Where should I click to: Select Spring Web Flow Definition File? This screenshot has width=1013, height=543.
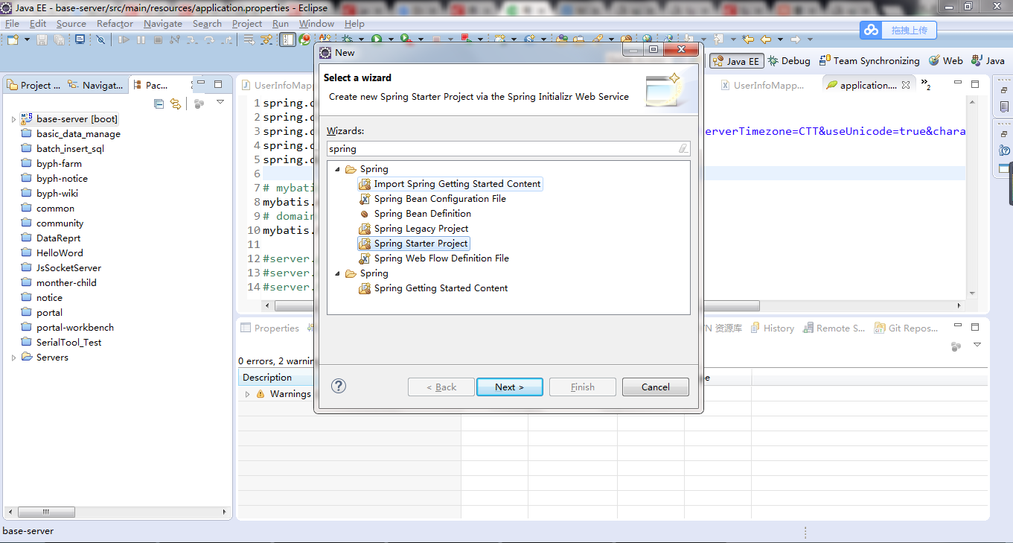tap(434, 258)
